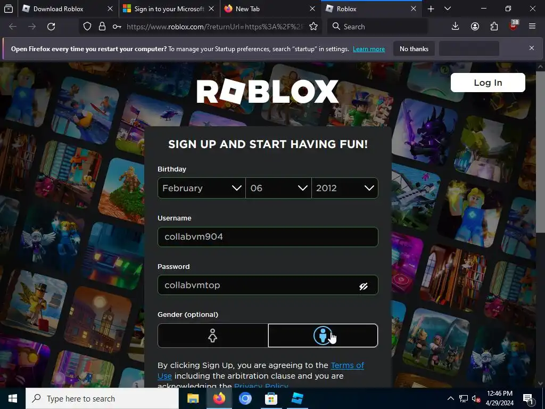Bookmark this page with star icon

pyautogui.click(x=313, y=27)
